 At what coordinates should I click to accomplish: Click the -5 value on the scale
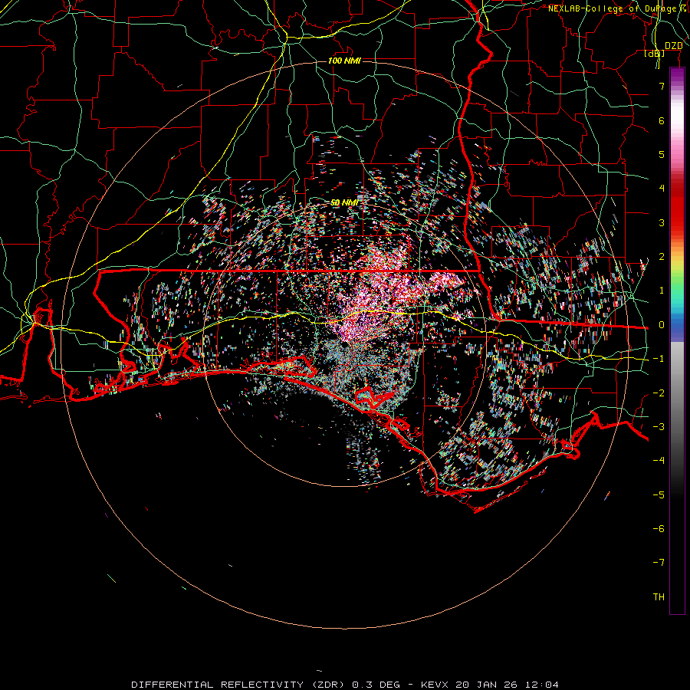click(x=659, y=495)
